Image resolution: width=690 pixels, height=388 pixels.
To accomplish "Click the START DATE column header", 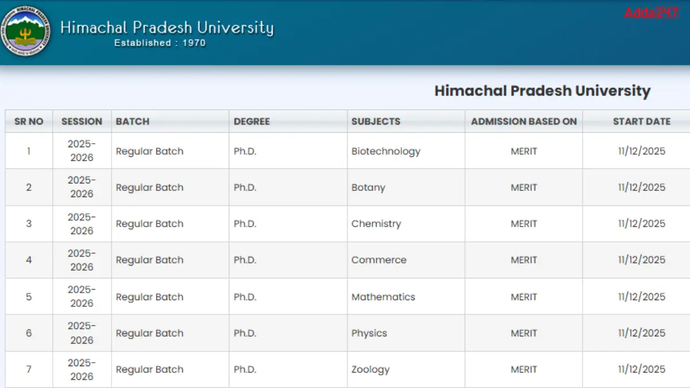I will click(641, 121).
